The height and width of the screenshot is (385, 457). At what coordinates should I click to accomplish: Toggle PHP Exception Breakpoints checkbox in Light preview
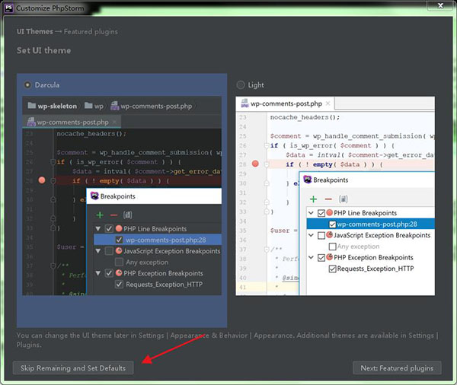tap(321, 258)
